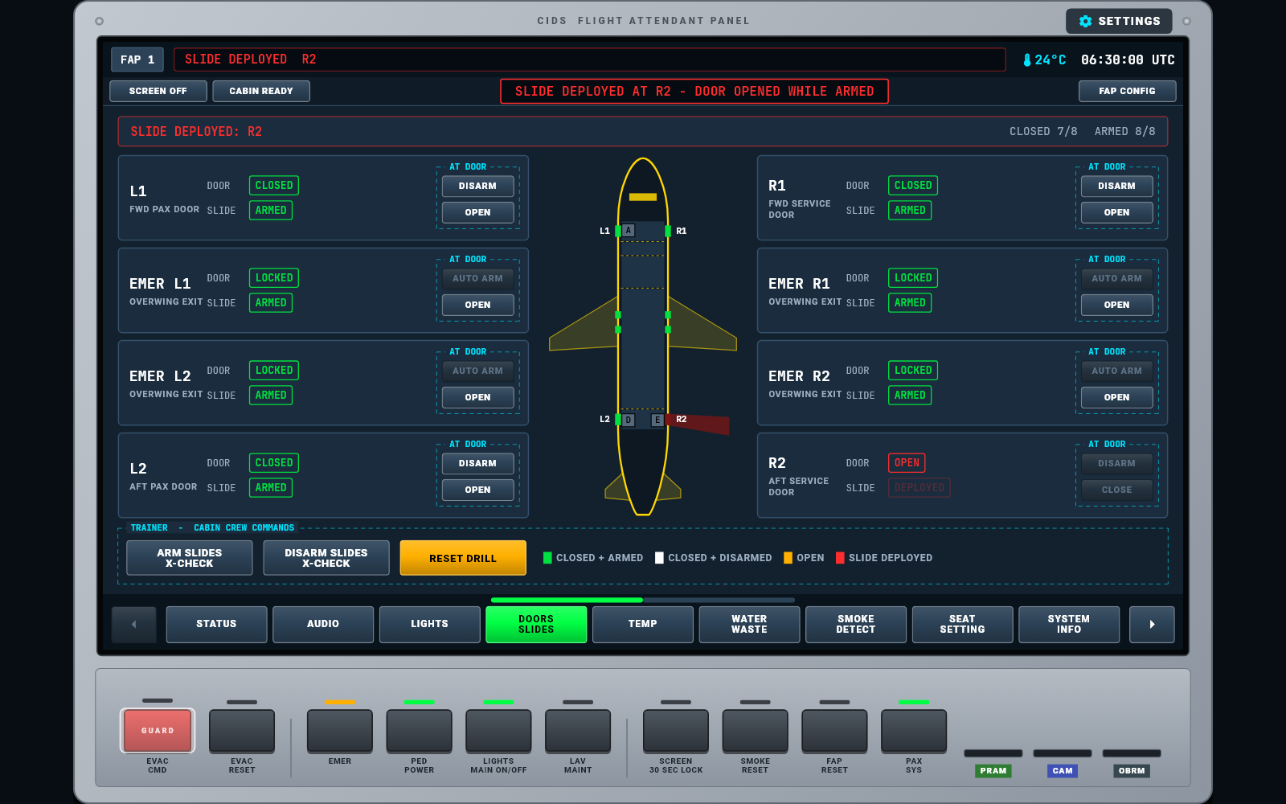Image resolution: width=1286 pixels, height=804 pixels.
Task: Toggle LIGHTS MAIN ON/OFF hard key
Action: point(498,731)
